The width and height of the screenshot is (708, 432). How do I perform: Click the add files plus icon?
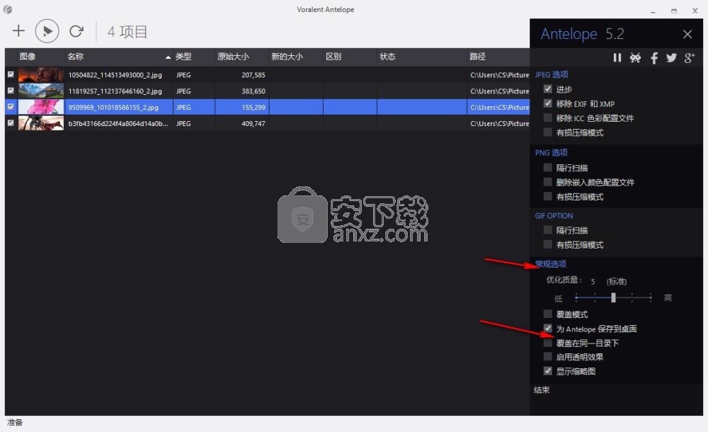pyautogui.click(x=18, y=30)
